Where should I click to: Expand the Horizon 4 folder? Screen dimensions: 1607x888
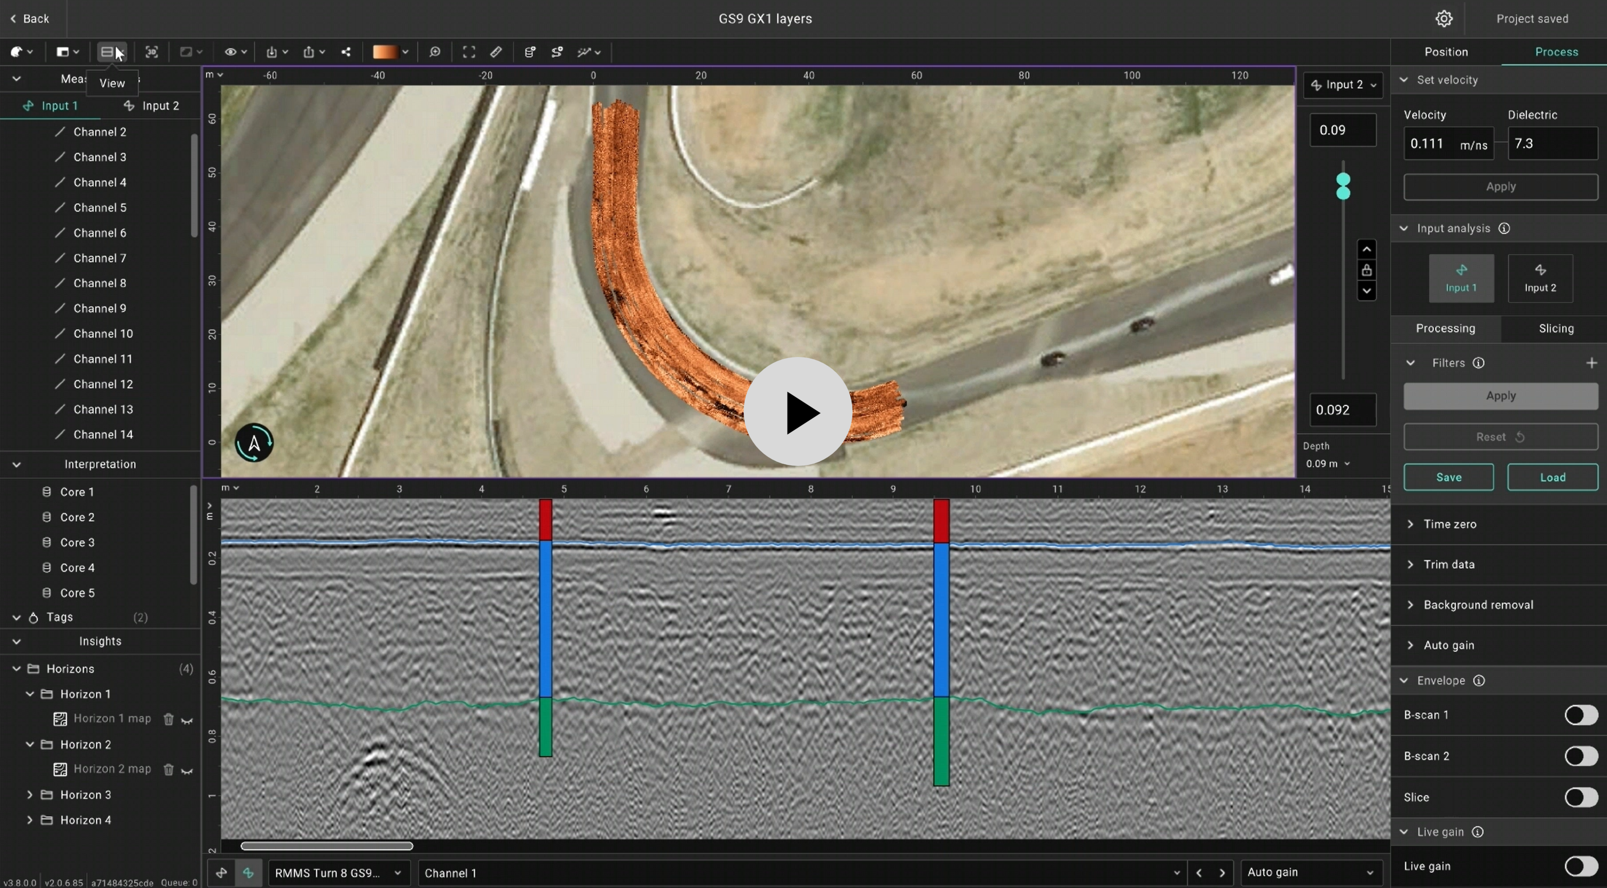[x=29, y=821]
